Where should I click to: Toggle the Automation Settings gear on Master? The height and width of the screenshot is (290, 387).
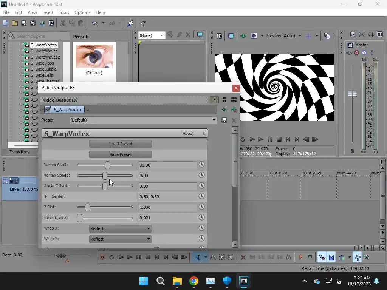356,53
